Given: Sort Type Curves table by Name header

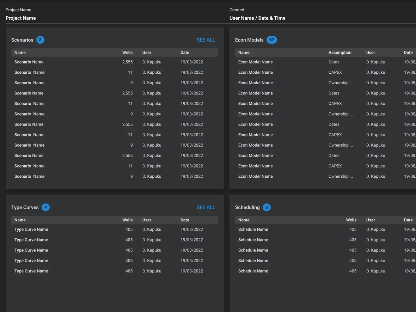Looking at the screenshot, I should coord(20,220).
